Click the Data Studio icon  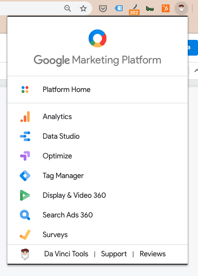pos(25,136)
